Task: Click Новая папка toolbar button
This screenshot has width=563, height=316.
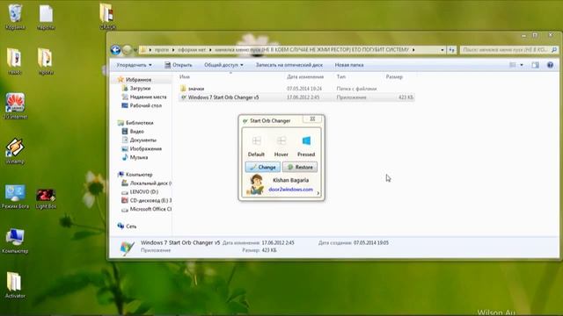Action: (x=349, y=65)
